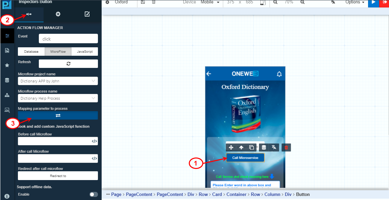Select the MicroFlow action tab
The image size is (389, 200).
(x=58, y=52)
